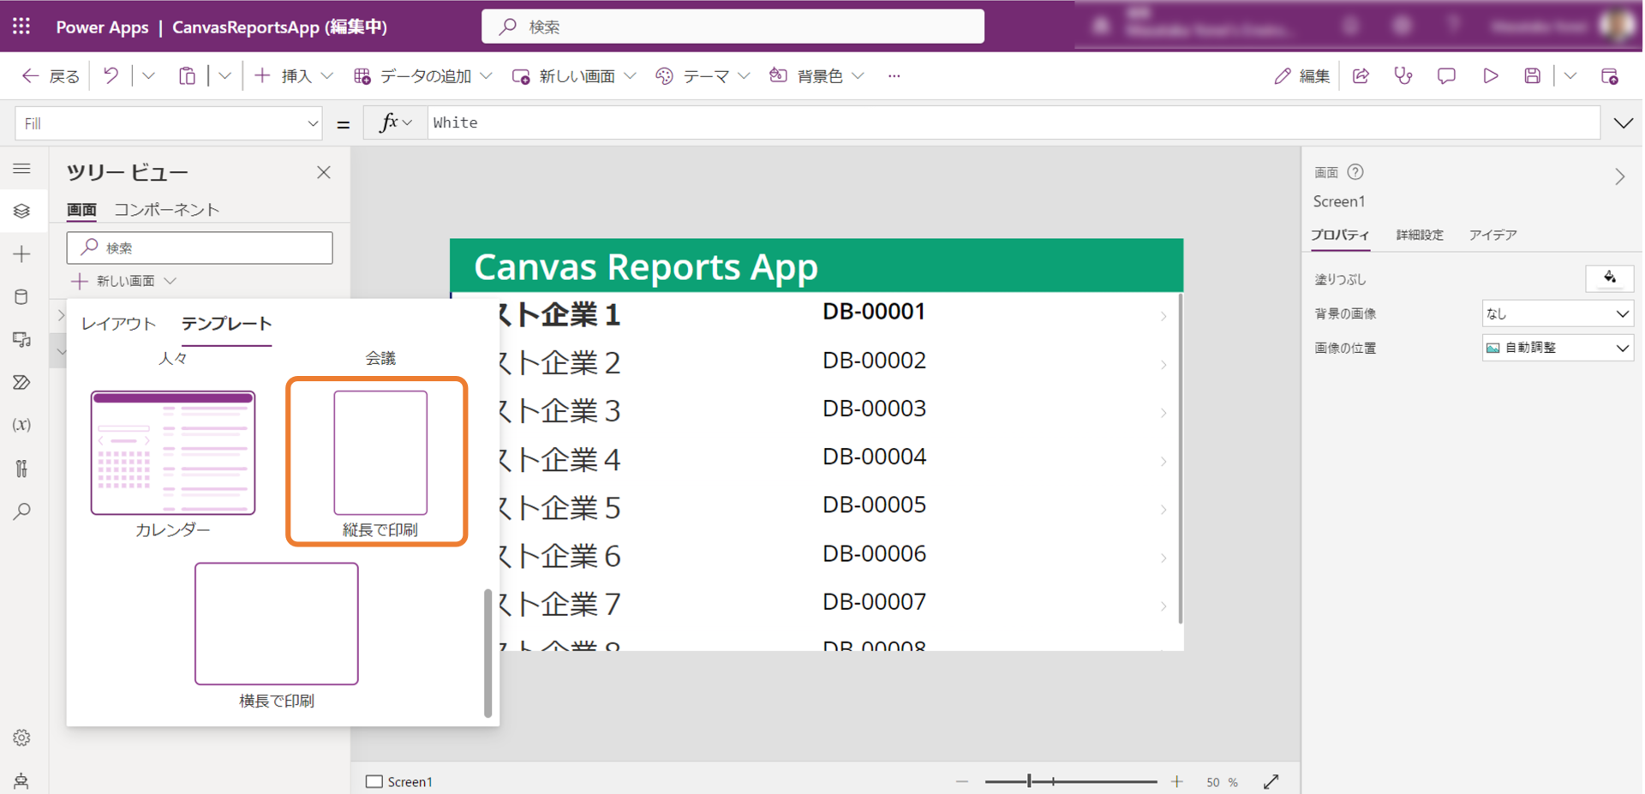Click the 編集 button
The image size is (1645, 794).
[1301, 76]
